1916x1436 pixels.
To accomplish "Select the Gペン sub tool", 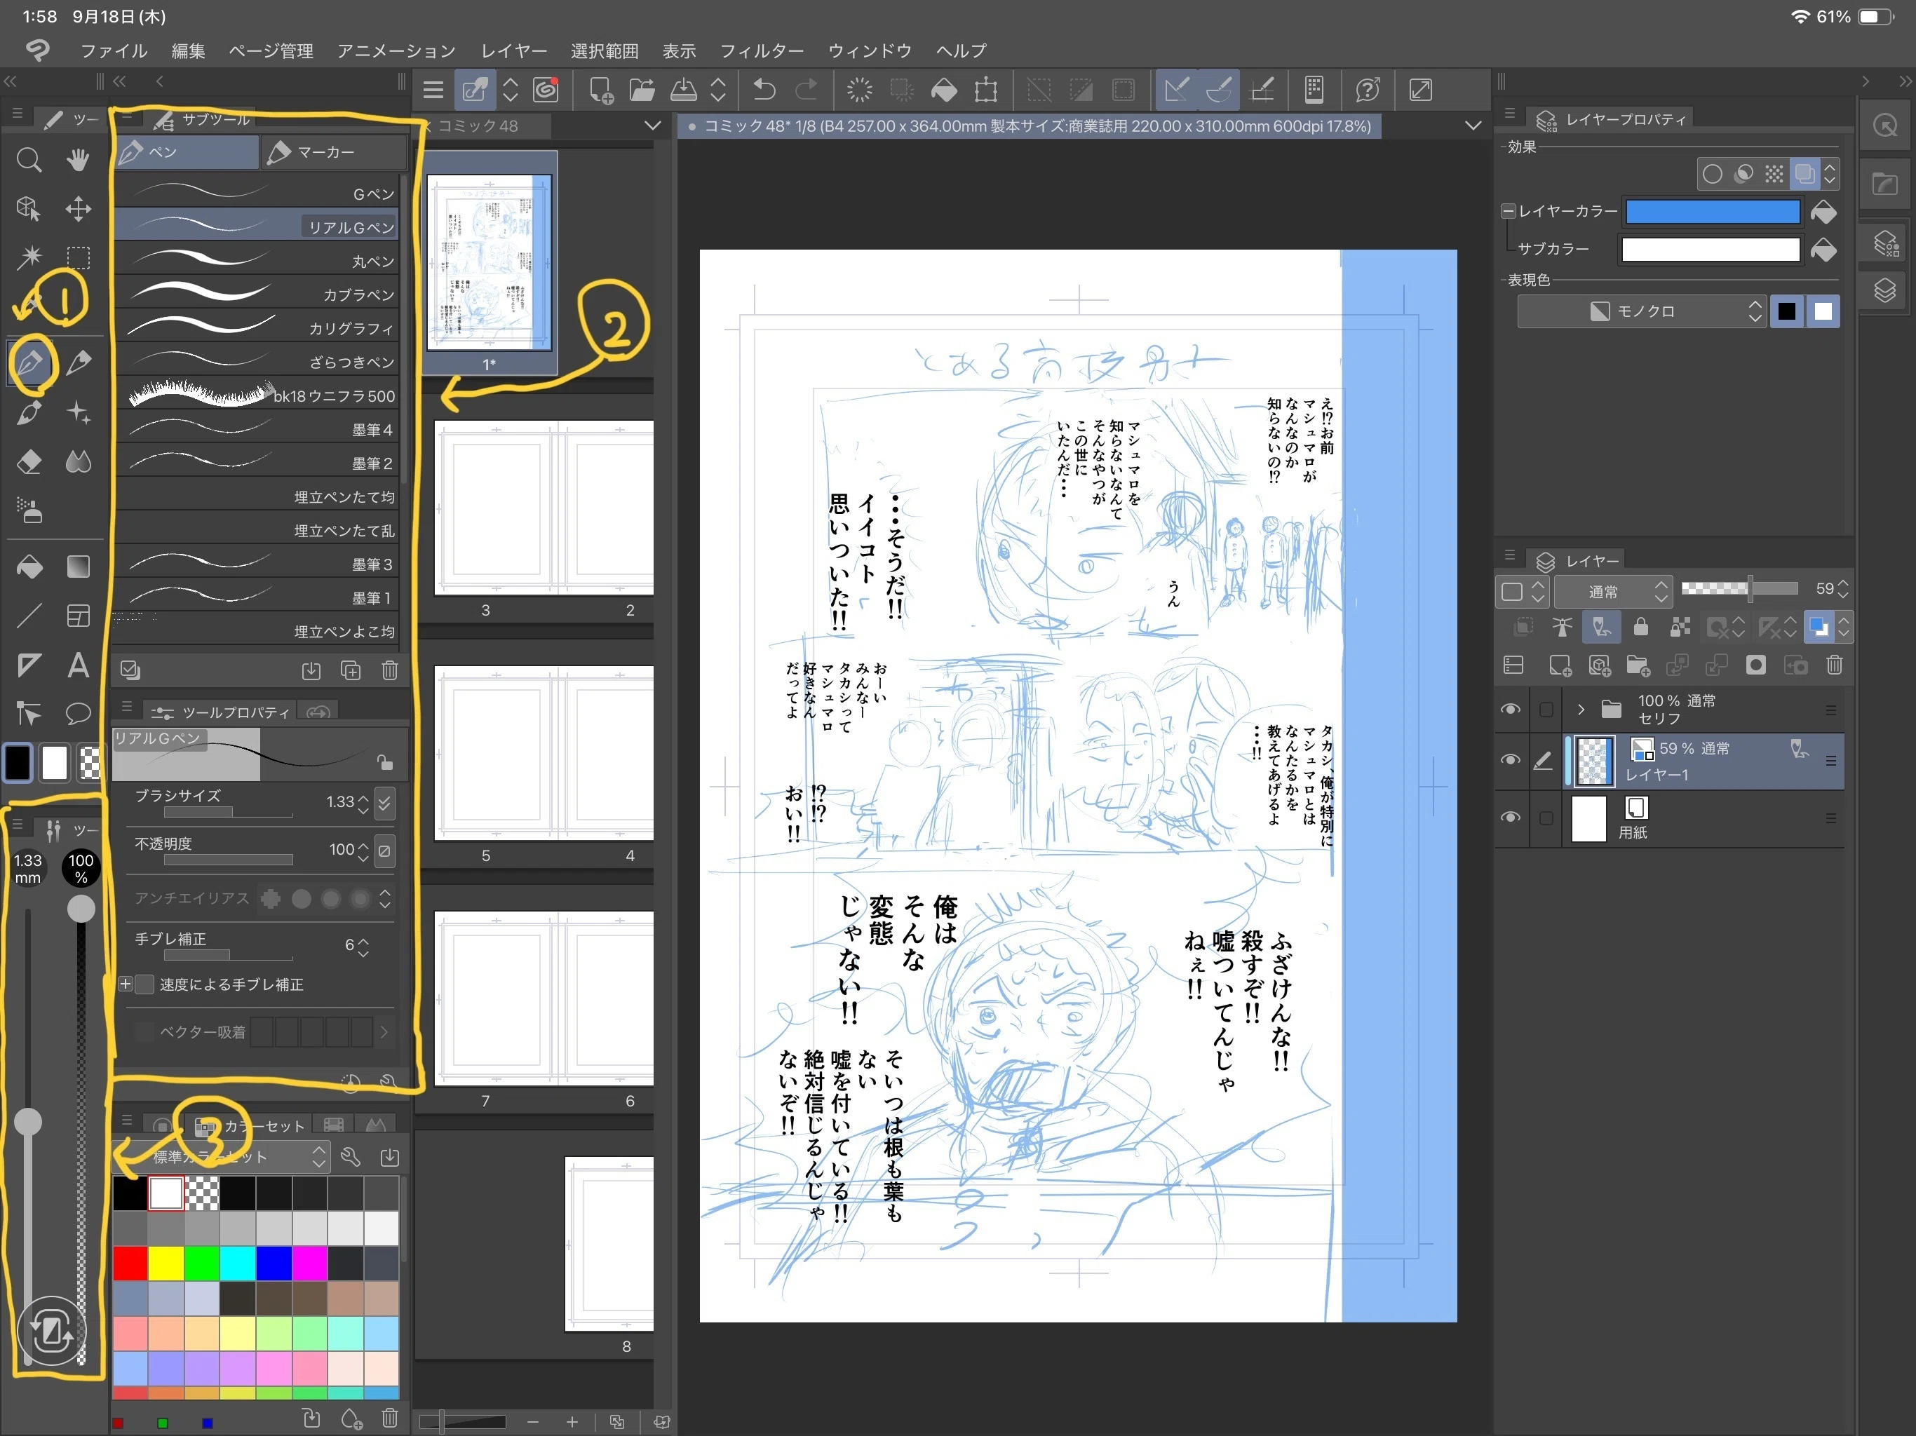I will tap(257, 193).
